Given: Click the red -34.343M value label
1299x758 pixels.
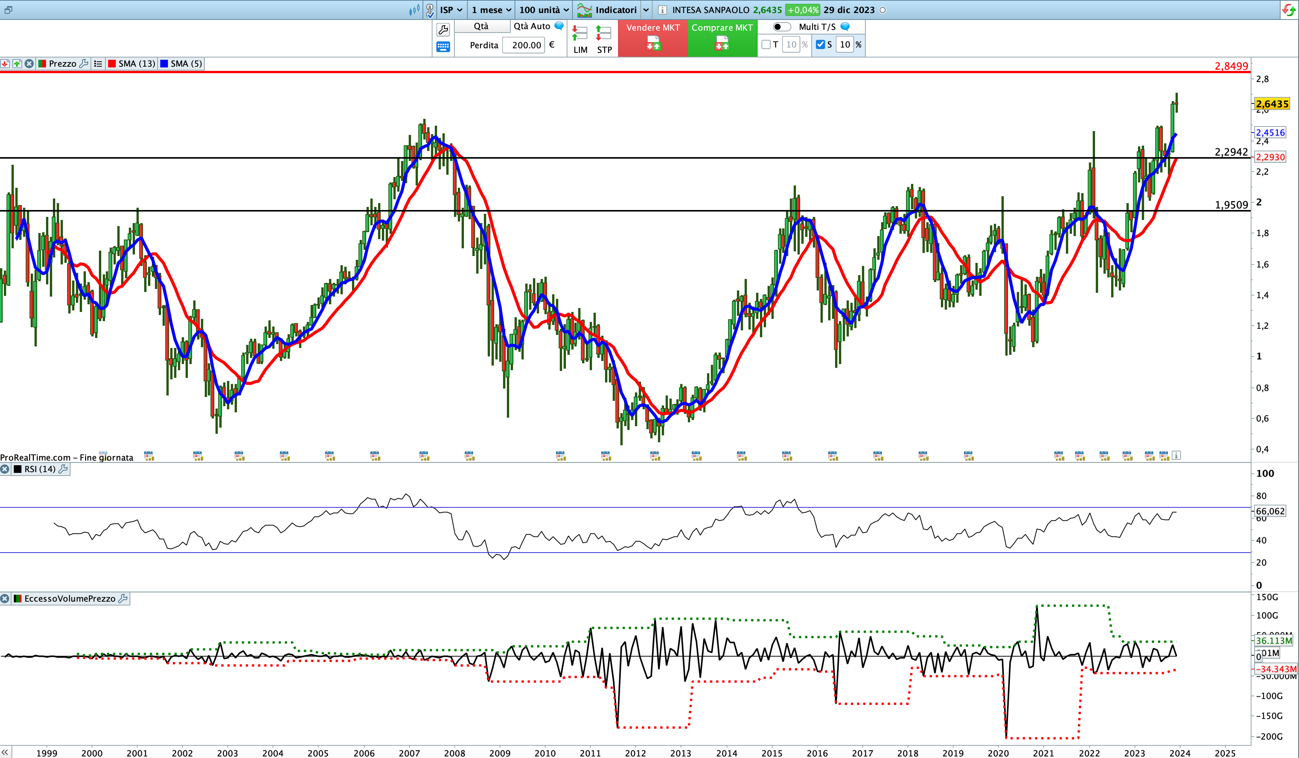Looking at the screenshot, I should pos(1275,669).
